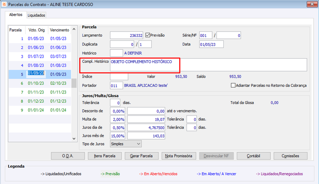This screenshot has height=184, width=319.
Task: Click the Histórico code field
Action: click(x=116, y=53)
